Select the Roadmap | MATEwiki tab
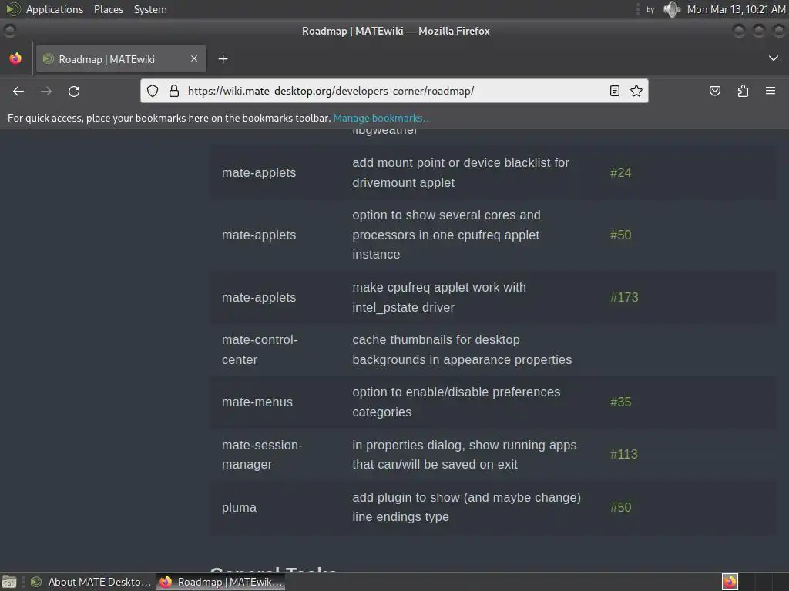Viewport: 789px width, 591px height. click(121, 58)
